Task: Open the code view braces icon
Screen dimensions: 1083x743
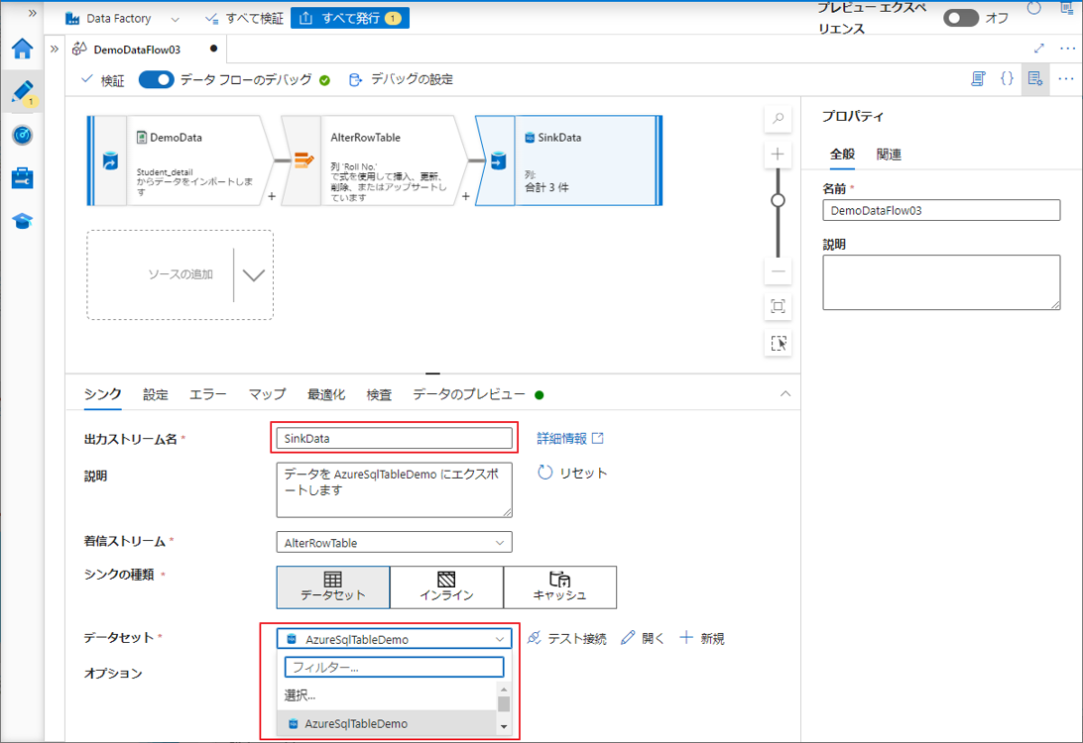Action: pos(1007,78)
